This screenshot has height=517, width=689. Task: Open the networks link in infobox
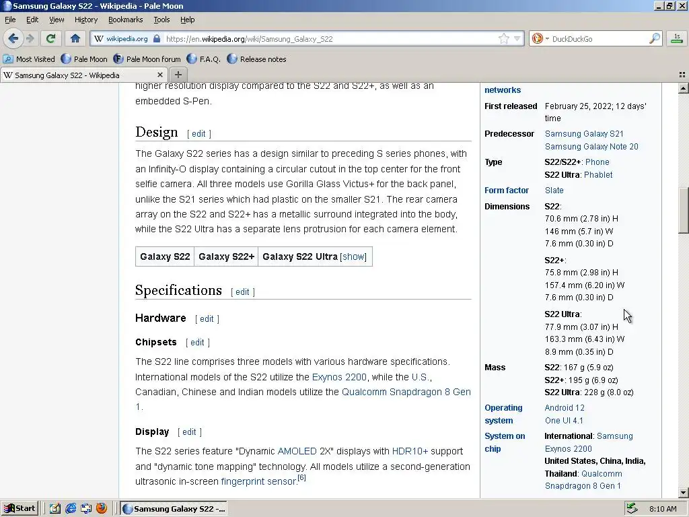(x=503, y=90)
